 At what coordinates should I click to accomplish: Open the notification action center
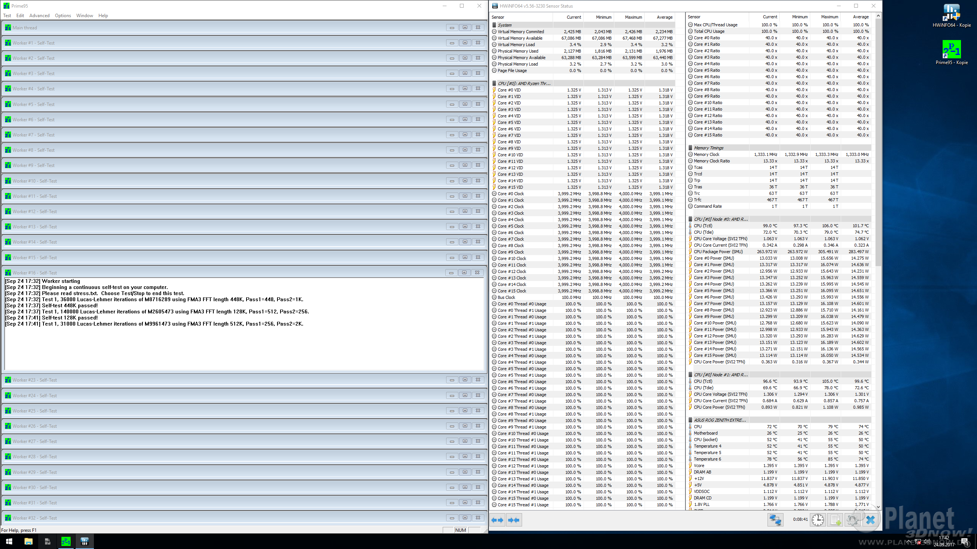(964, 541)
